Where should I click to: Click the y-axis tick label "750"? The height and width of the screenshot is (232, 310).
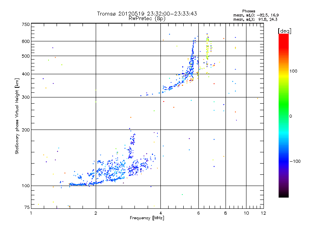(x=26, y=24)
